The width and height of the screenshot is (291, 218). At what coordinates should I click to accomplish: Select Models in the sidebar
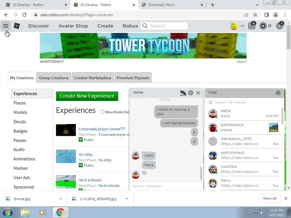coord(20,112)
